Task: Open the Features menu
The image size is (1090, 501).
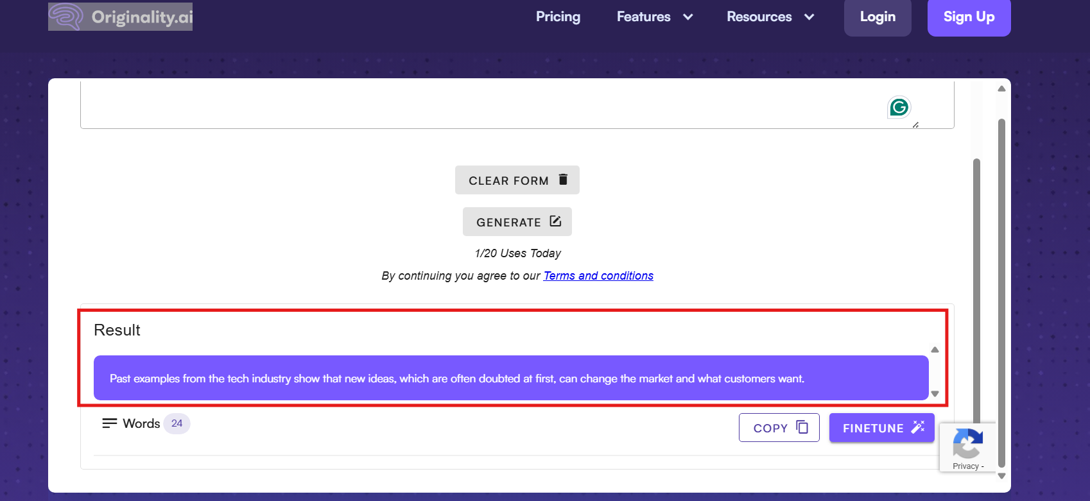Action: (x=643, y=17)
